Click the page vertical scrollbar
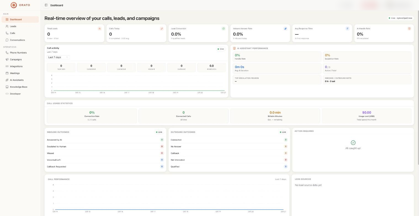Screen dimensions: 419x216 (418, 88)
